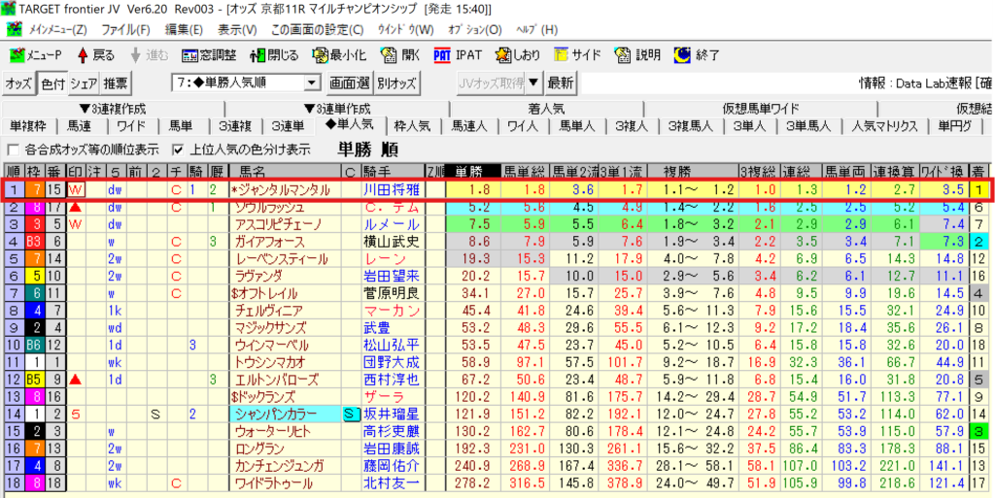Uncheck 上位人気の色分け表示 checkbox
Image resolution: width=995 pixels, height=498 pixels.
click(x=178, y=149)
